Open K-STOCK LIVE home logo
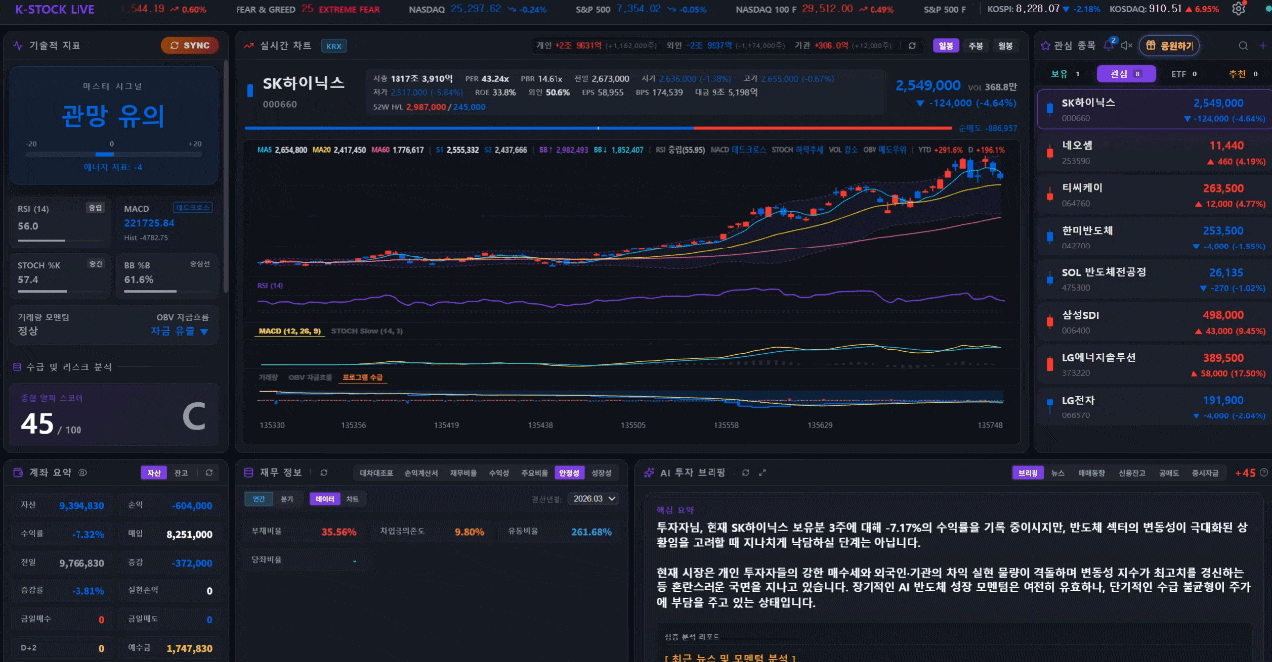Viewport: 1272px width, 662px height. coord(56,9)
